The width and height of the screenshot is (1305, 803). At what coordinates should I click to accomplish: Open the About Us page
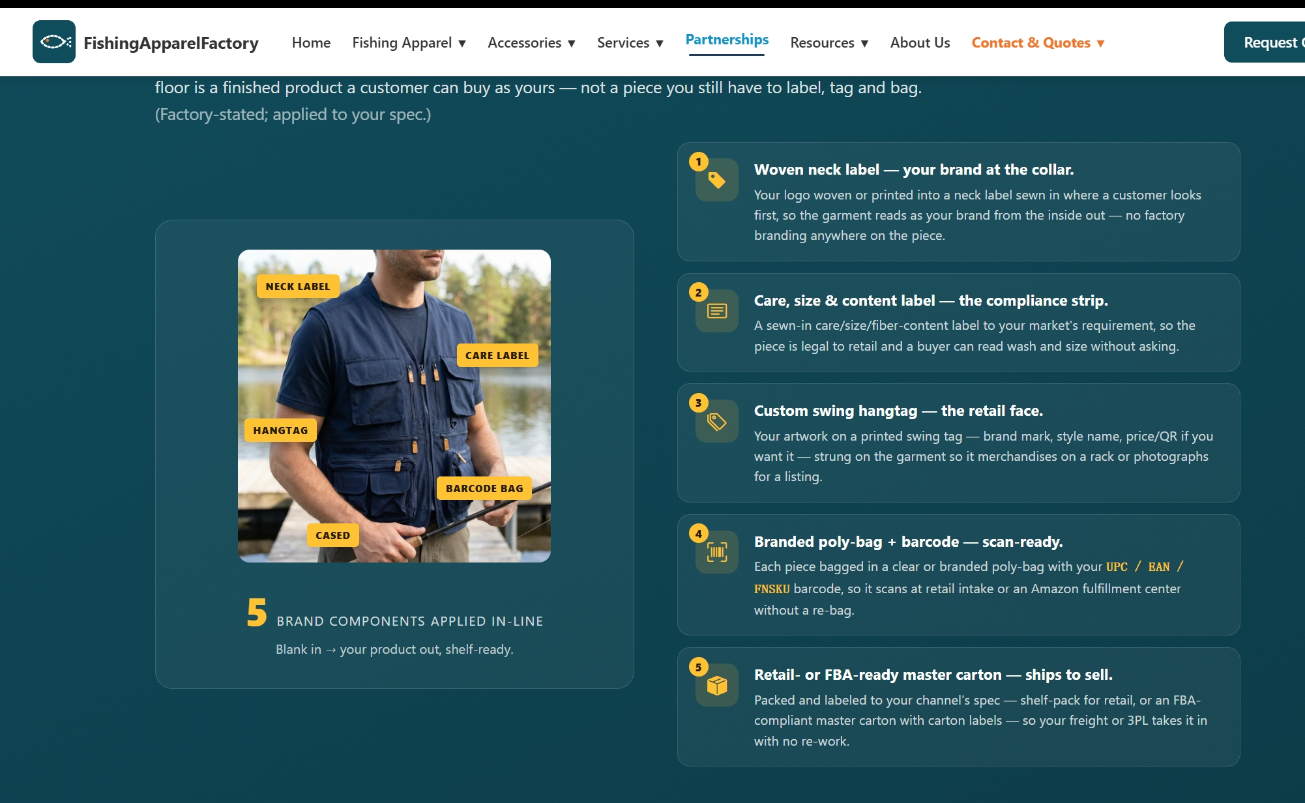[920, 42]
